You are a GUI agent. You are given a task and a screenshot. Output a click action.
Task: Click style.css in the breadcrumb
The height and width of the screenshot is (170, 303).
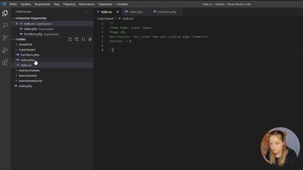tap(128, 18)
